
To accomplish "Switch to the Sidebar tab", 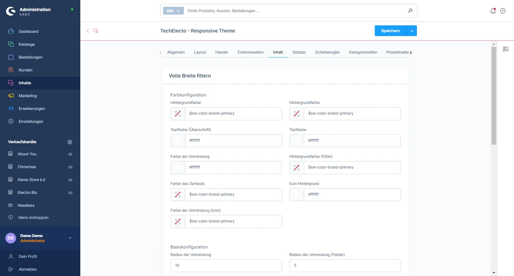I will coord(299,52).
